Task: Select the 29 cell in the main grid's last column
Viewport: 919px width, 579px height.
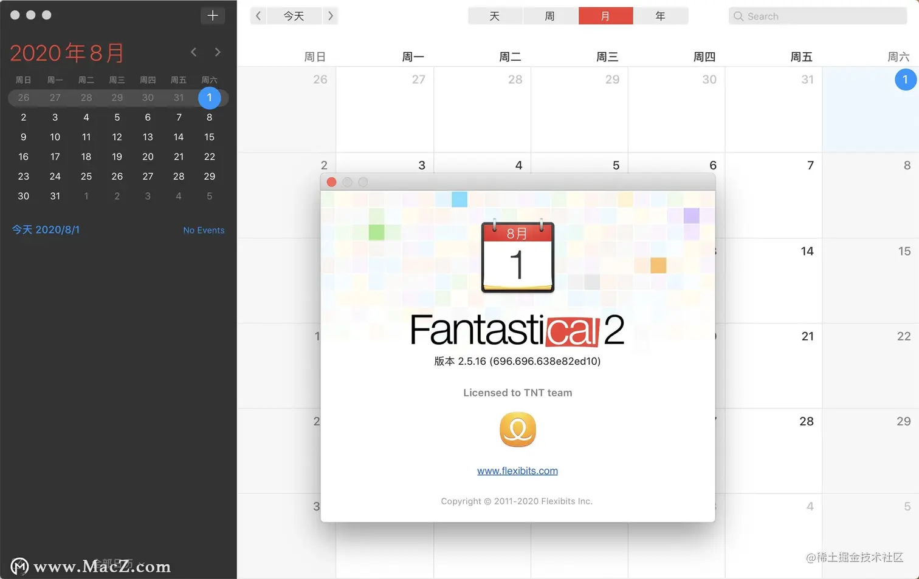Action: click(871, 450)
